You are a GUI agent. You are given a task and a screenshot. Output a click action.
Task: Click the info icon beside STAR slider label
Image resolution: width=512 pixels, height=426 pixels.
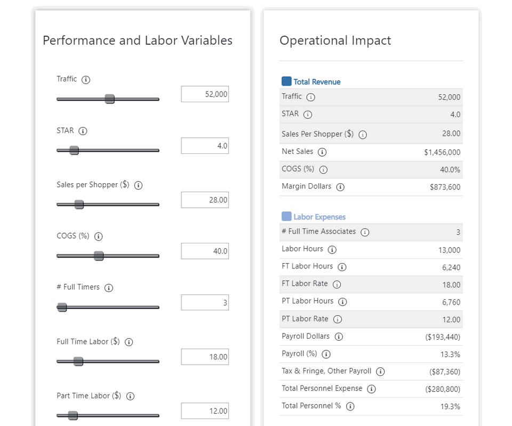pos(83,131)
